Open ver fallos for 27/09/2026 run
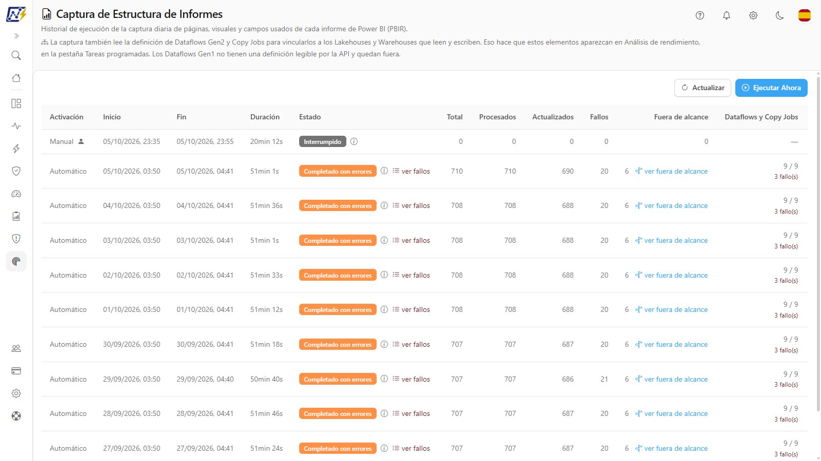The width and height of the screenshot is (821, 461). pos(412,448)
